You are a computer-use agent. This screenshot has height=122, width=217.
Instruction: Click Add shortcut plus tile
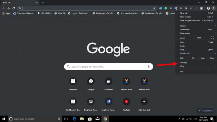point(144,104)
